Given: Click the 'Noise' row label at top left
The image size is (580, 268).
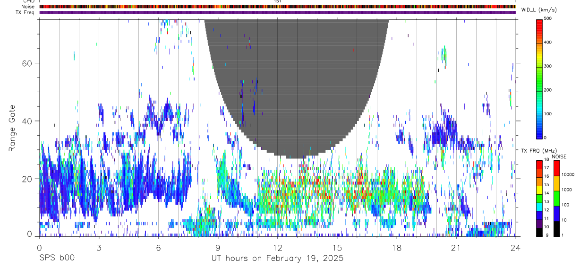Looking at the screenshot, I should point(28,7).
